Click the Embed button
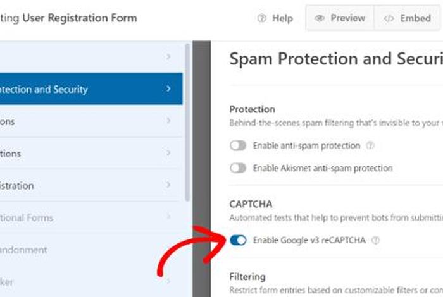The height and width of the screenshot is (297, 443). tap(408, 19)
